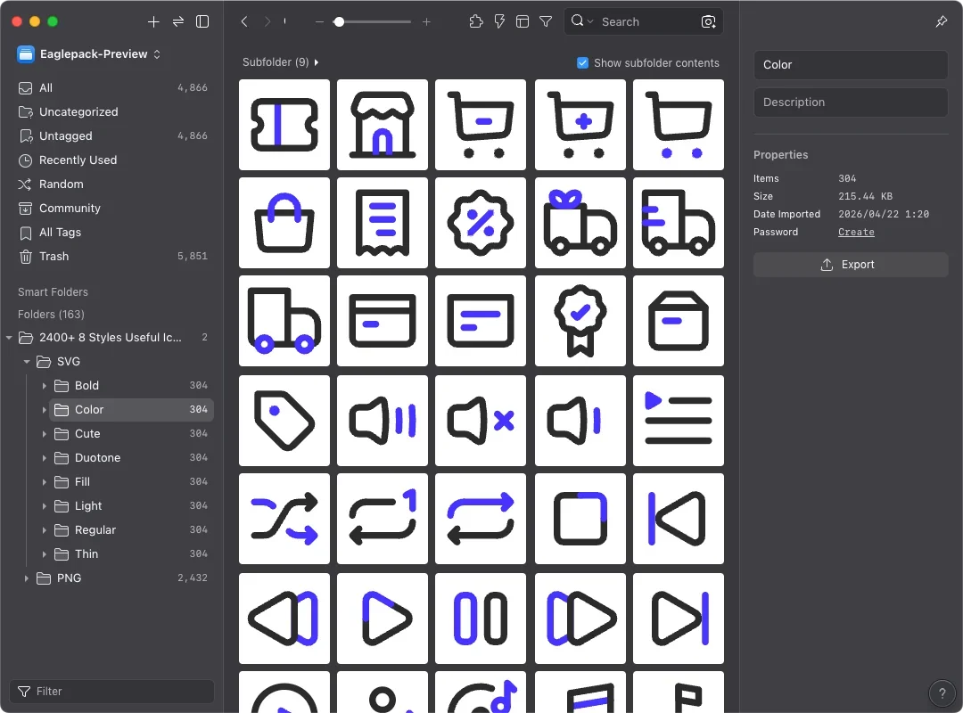This screenshot has width=963, height=713.
Task: Click the Create password link
Action: click(856, 232)
